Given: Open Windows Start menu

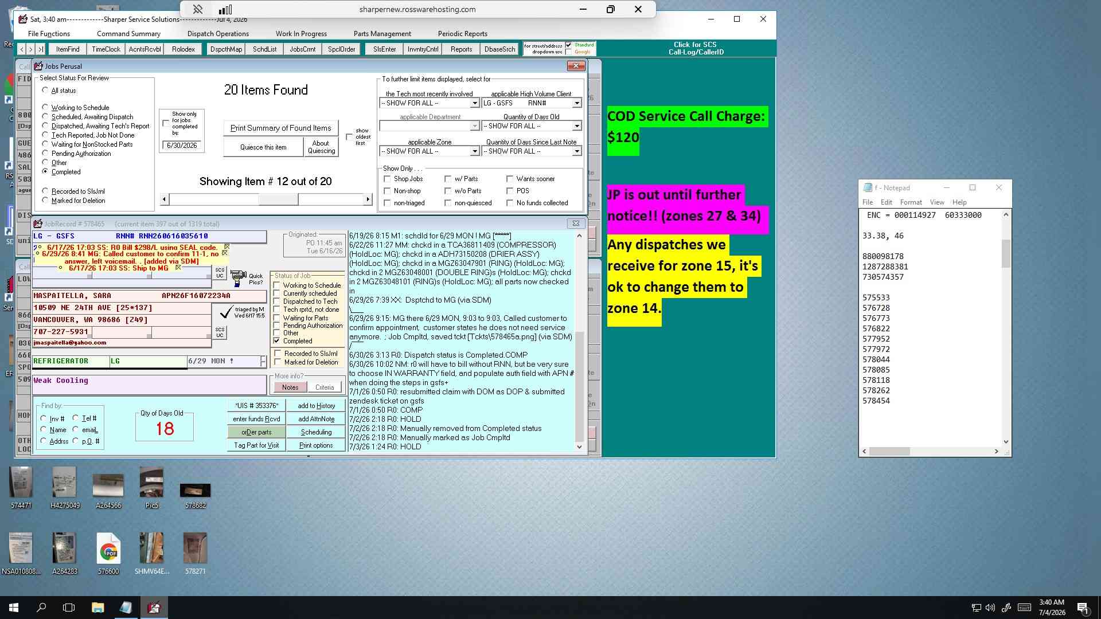Looking at the screenshot, I should [14, 608].
